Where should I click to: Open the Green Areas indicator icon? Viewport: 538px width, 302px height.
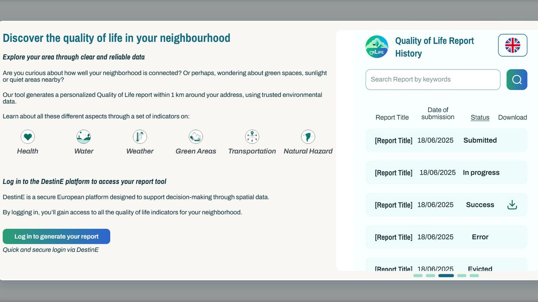196,137
